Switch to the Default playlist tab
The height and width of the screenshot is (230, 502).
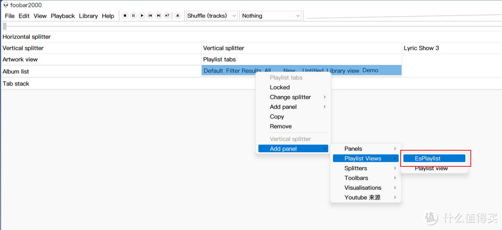pyautogui.click(x=213, y=71)
